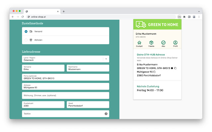Click the Deine GTH-HUB Adresse heading
This screenshot has height=132, width=212.
[x=151, y=54]
